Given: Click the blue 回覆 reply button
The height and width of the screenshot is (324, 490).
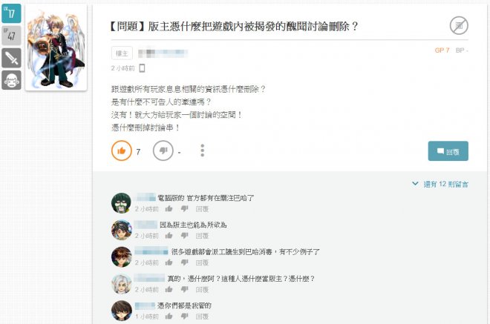Looking at the screenshot, I should [448, 151].
